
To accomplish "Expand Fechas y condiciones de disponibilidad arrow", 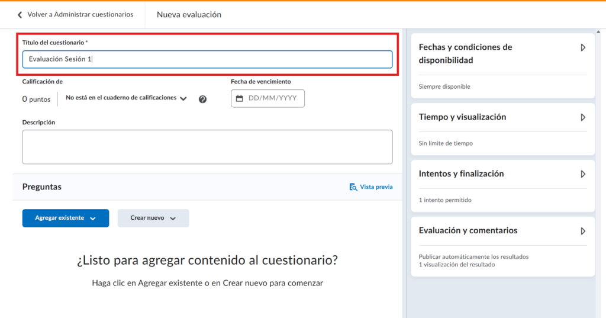I will point(583,47).
